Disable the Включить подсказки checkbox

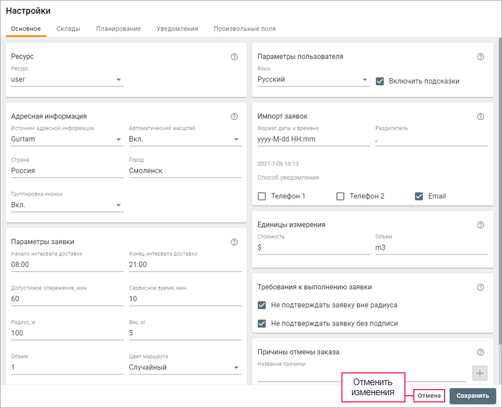click(x=380, y=81)
